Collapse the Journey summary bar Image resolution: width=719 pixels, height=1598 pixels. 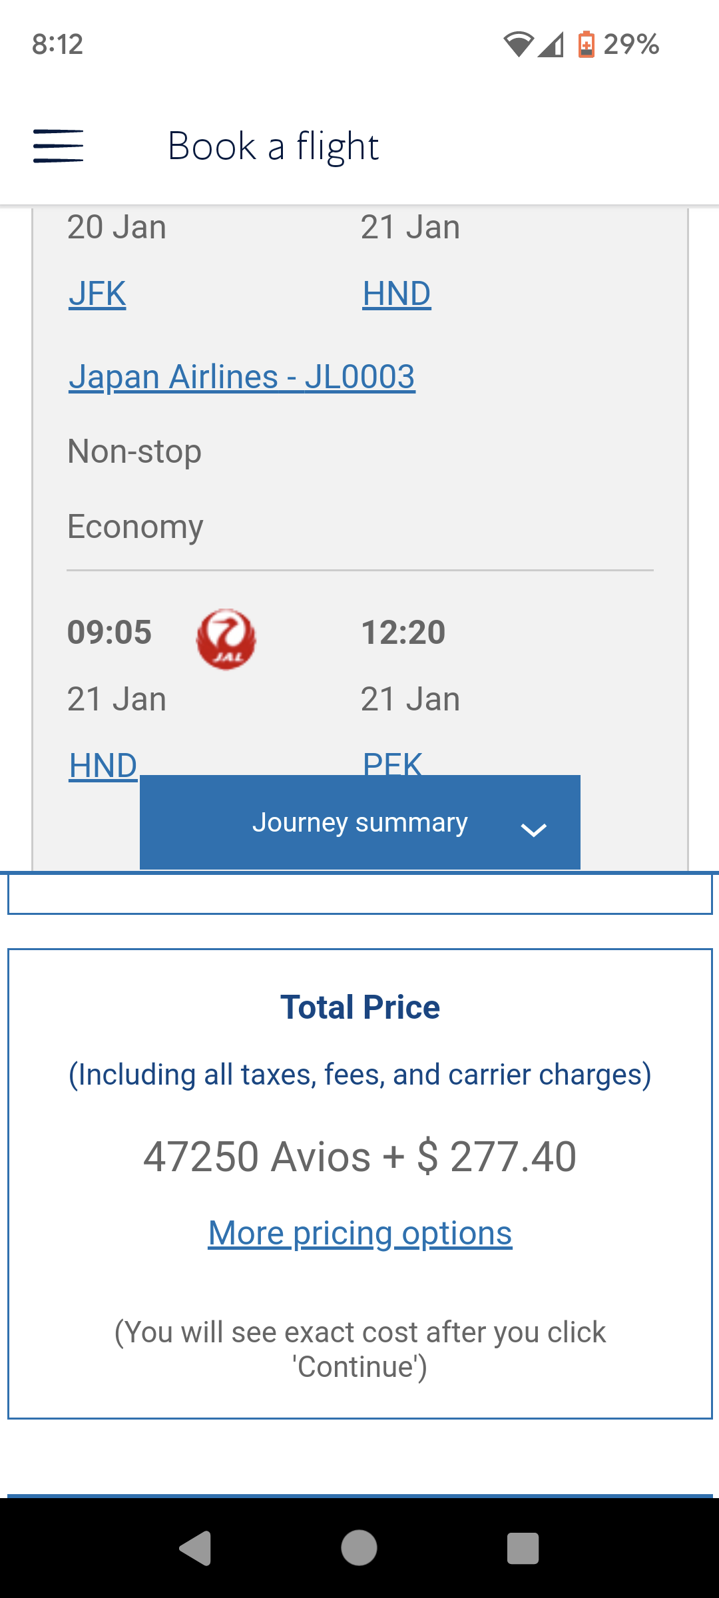point(359,822)
